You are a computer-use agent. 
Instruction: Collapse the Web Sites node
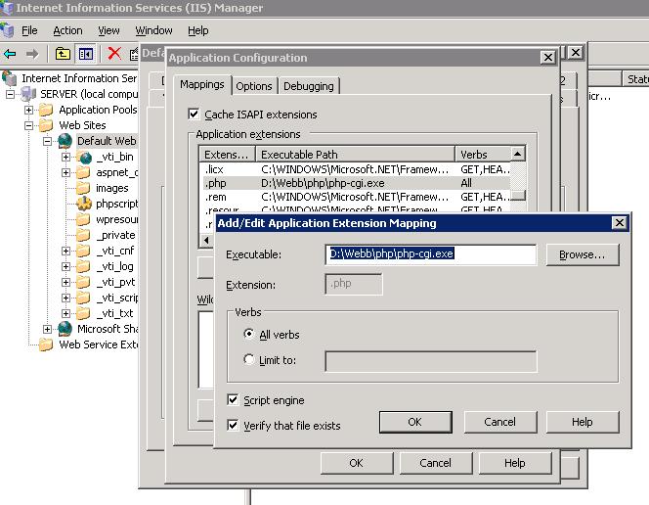[28, 125]
